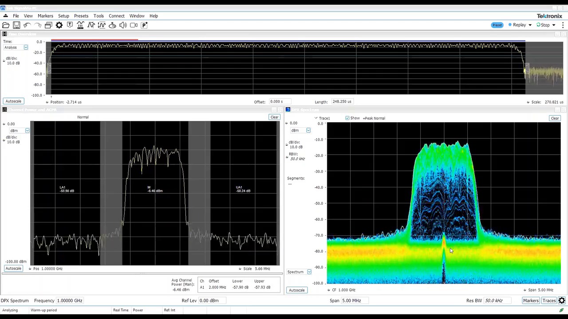The image size is (568, 319).
Task: Open the Markers menu
Action: pyautogui.click(x=45, y=16)
